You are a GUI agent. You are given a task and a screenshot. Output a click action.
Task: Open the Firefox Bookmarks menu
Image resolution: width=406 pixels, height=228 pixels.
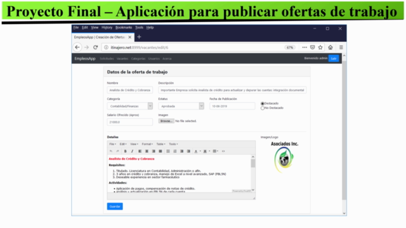[x=124, y=27]
